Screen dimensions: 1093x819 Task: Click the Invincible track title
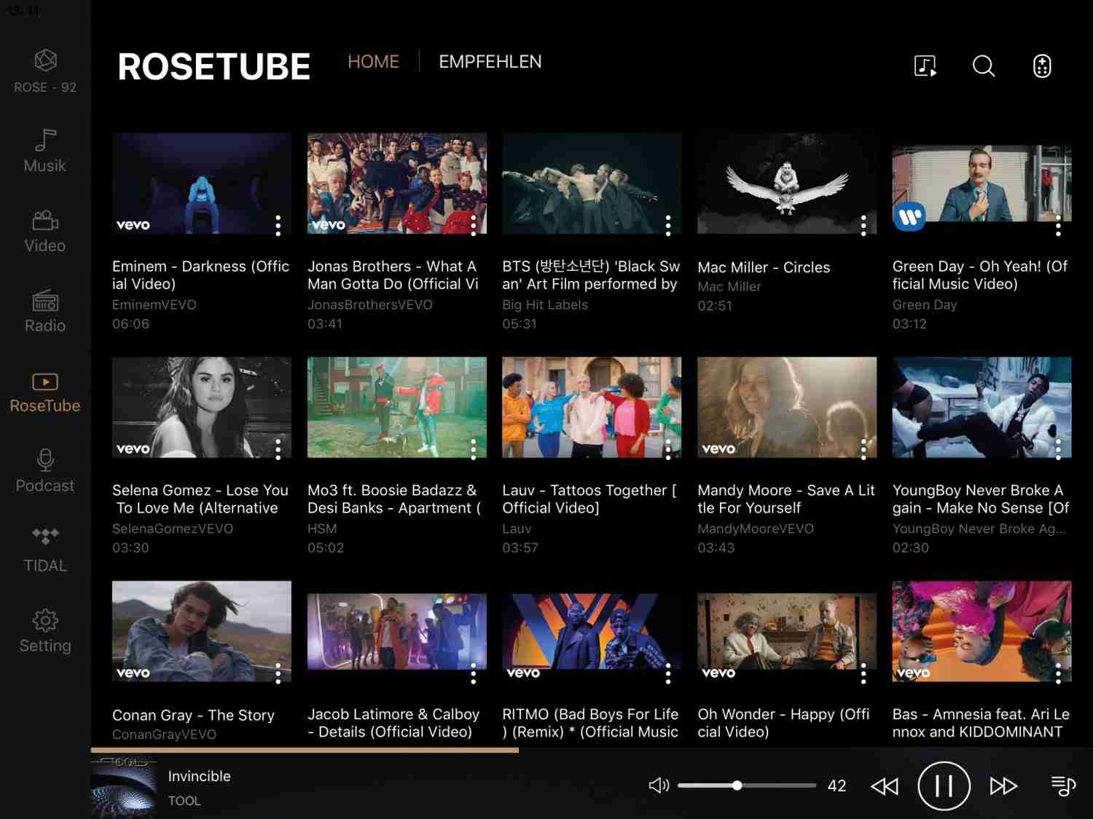[199, 776]
